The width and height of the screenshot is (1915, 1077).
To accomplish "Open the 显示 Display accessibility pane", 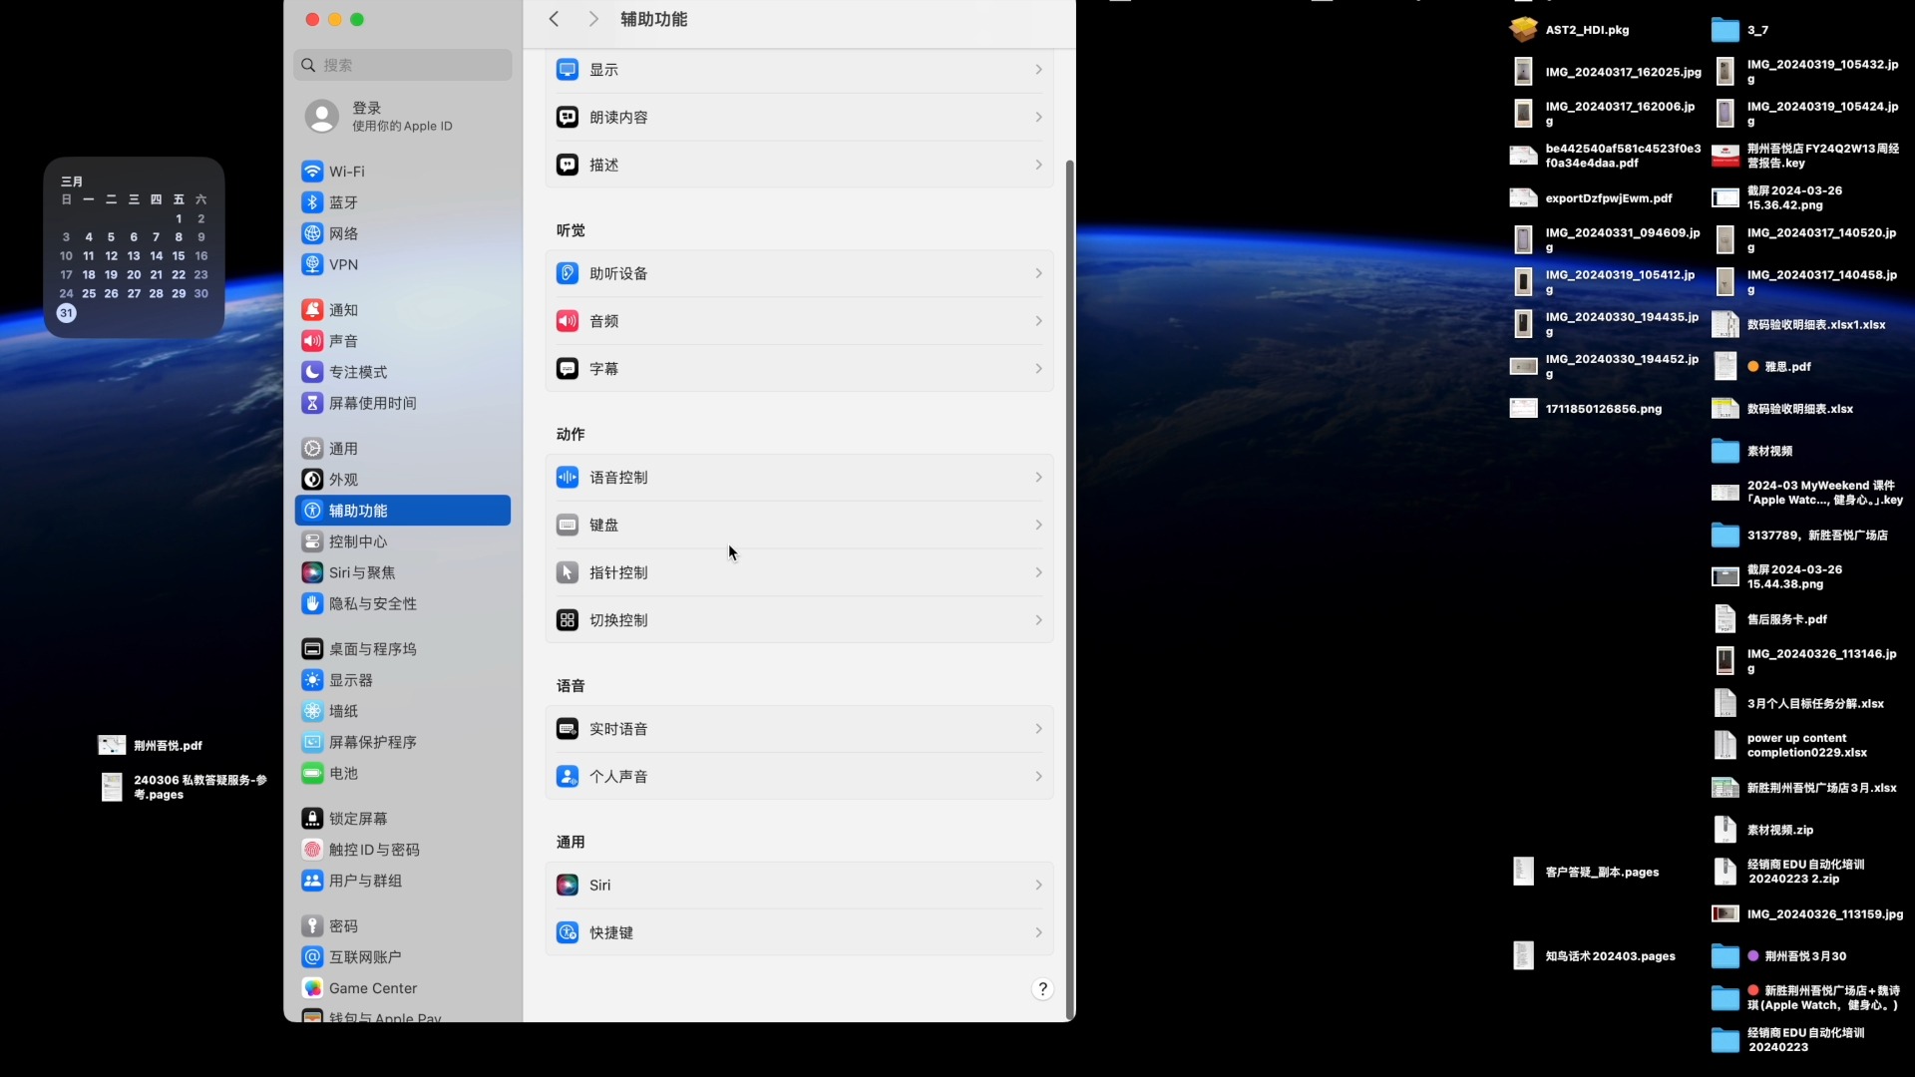I will pos(798,70).
